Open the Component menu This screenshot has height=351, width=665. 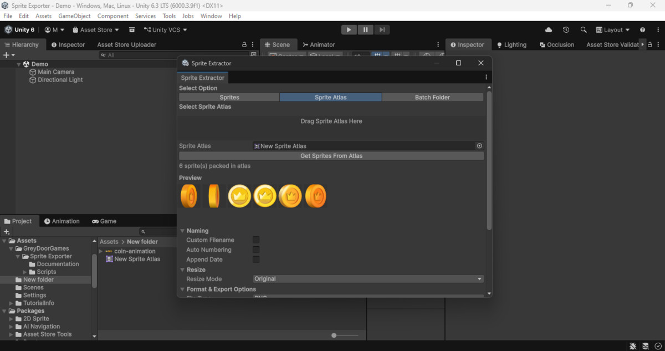pos(113,16)
